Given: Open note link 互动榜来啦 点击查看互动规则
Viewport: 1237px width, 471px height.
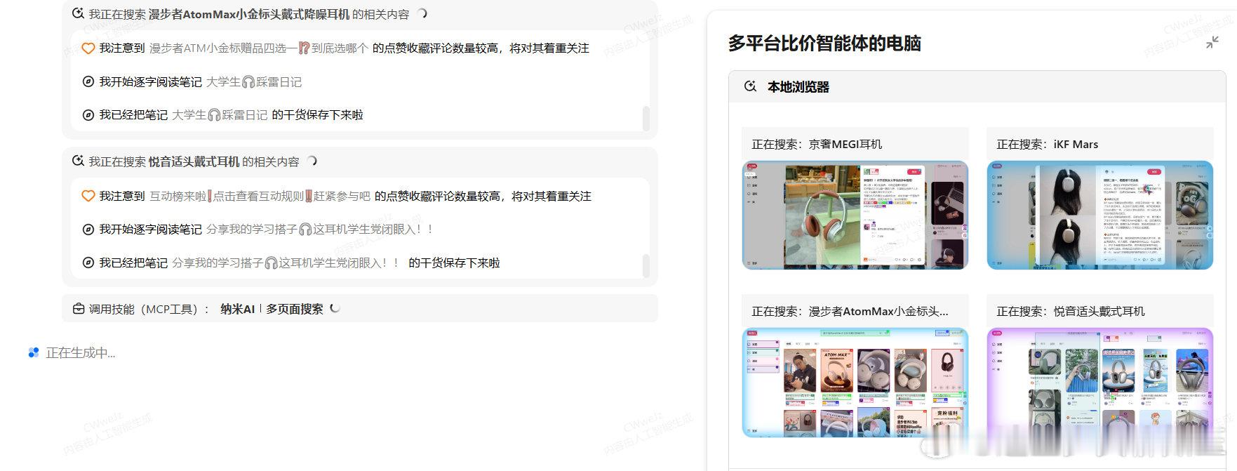Looking at the screenshot, I should [260, 197].
